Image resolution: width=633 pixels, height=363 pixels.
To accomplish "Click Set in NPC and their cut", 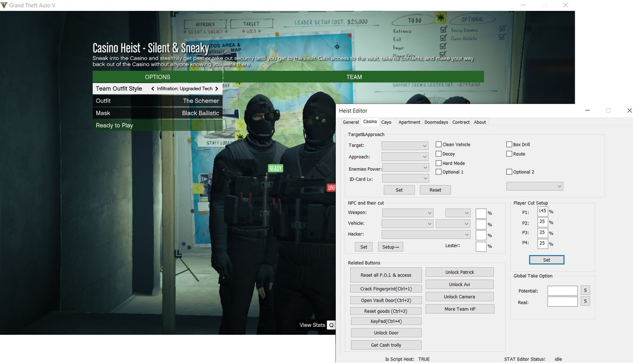I will click(363, 247).
